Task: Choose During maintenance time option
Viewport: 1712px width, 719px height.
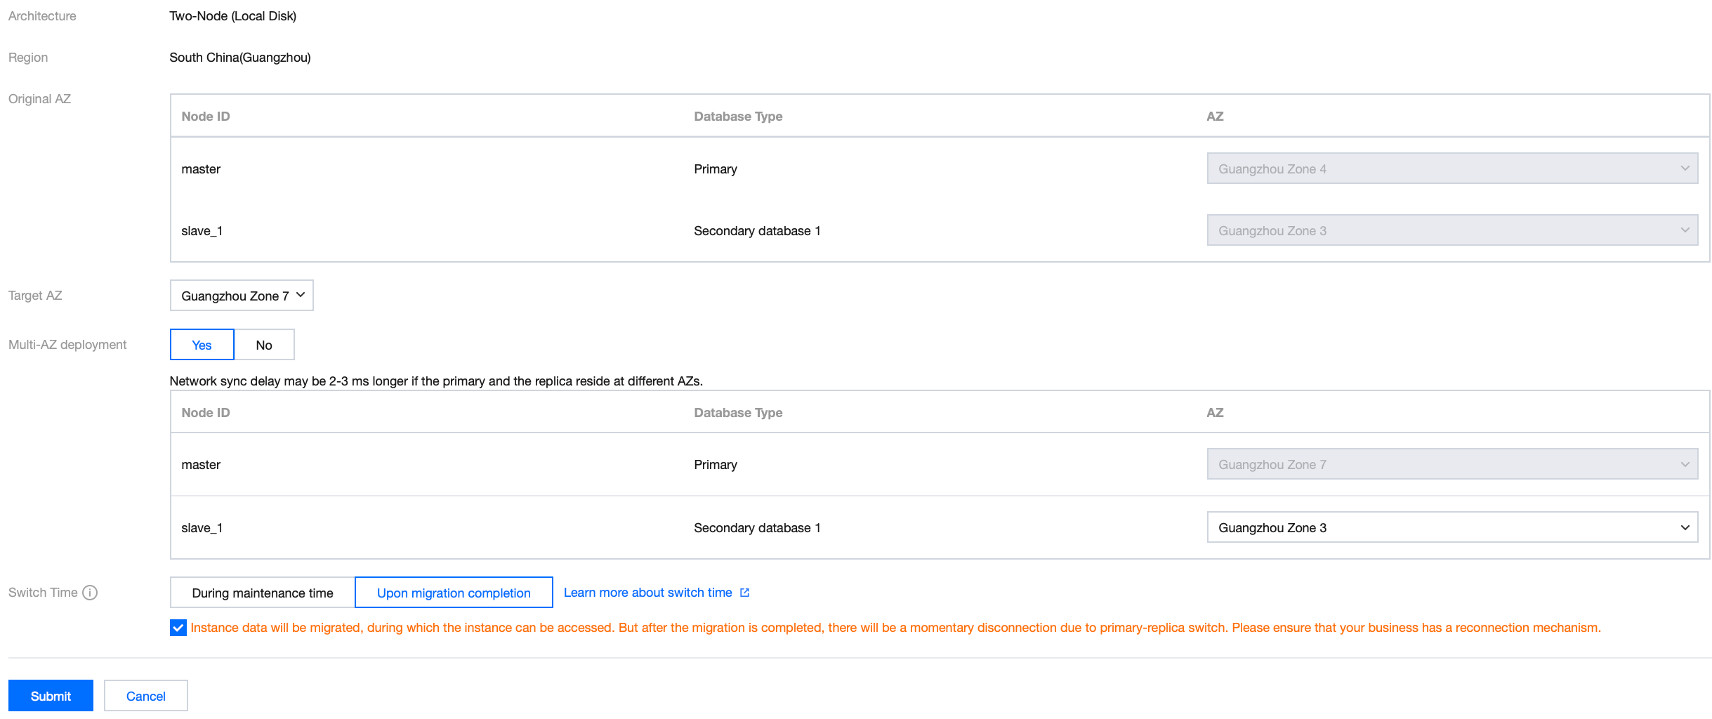Action: (263, 593)
